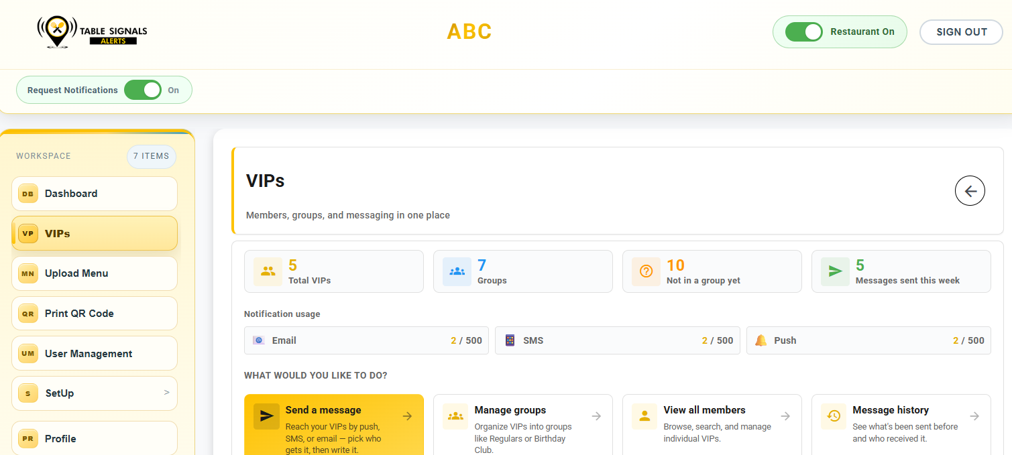Click the 'Members, groups, and messaging in one place' text

coord(348,215)
